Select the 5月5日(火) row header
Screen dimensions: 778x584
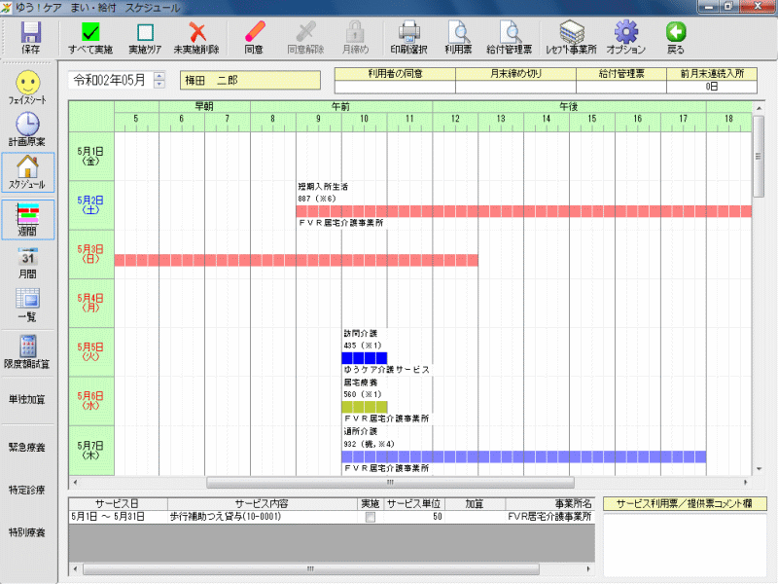click(x=91, y=351)
